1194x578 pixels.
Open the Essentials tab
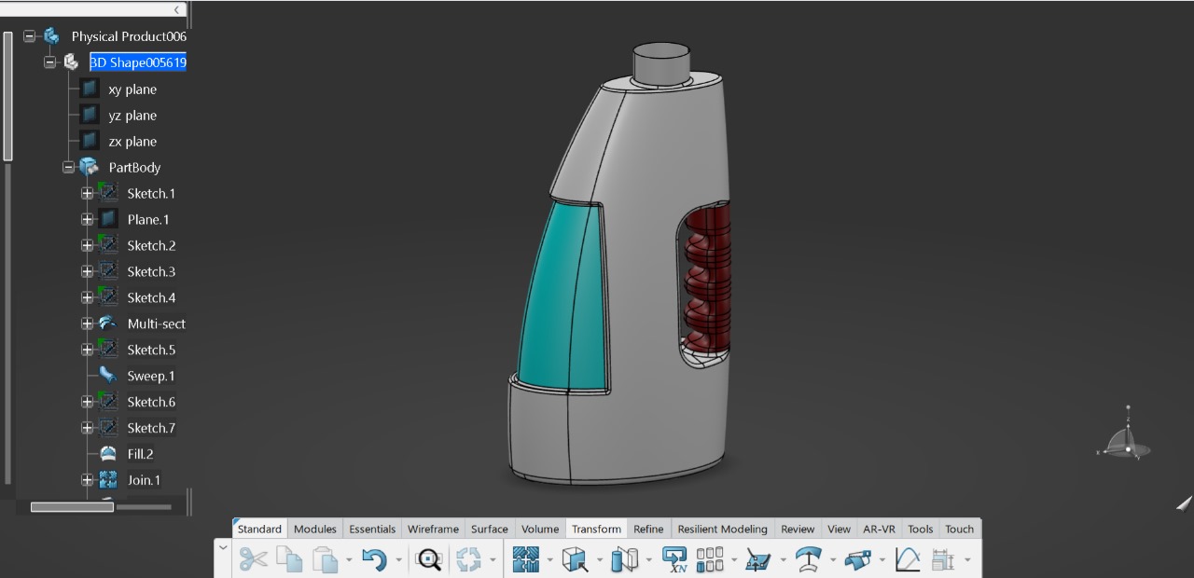click(372, 529)
